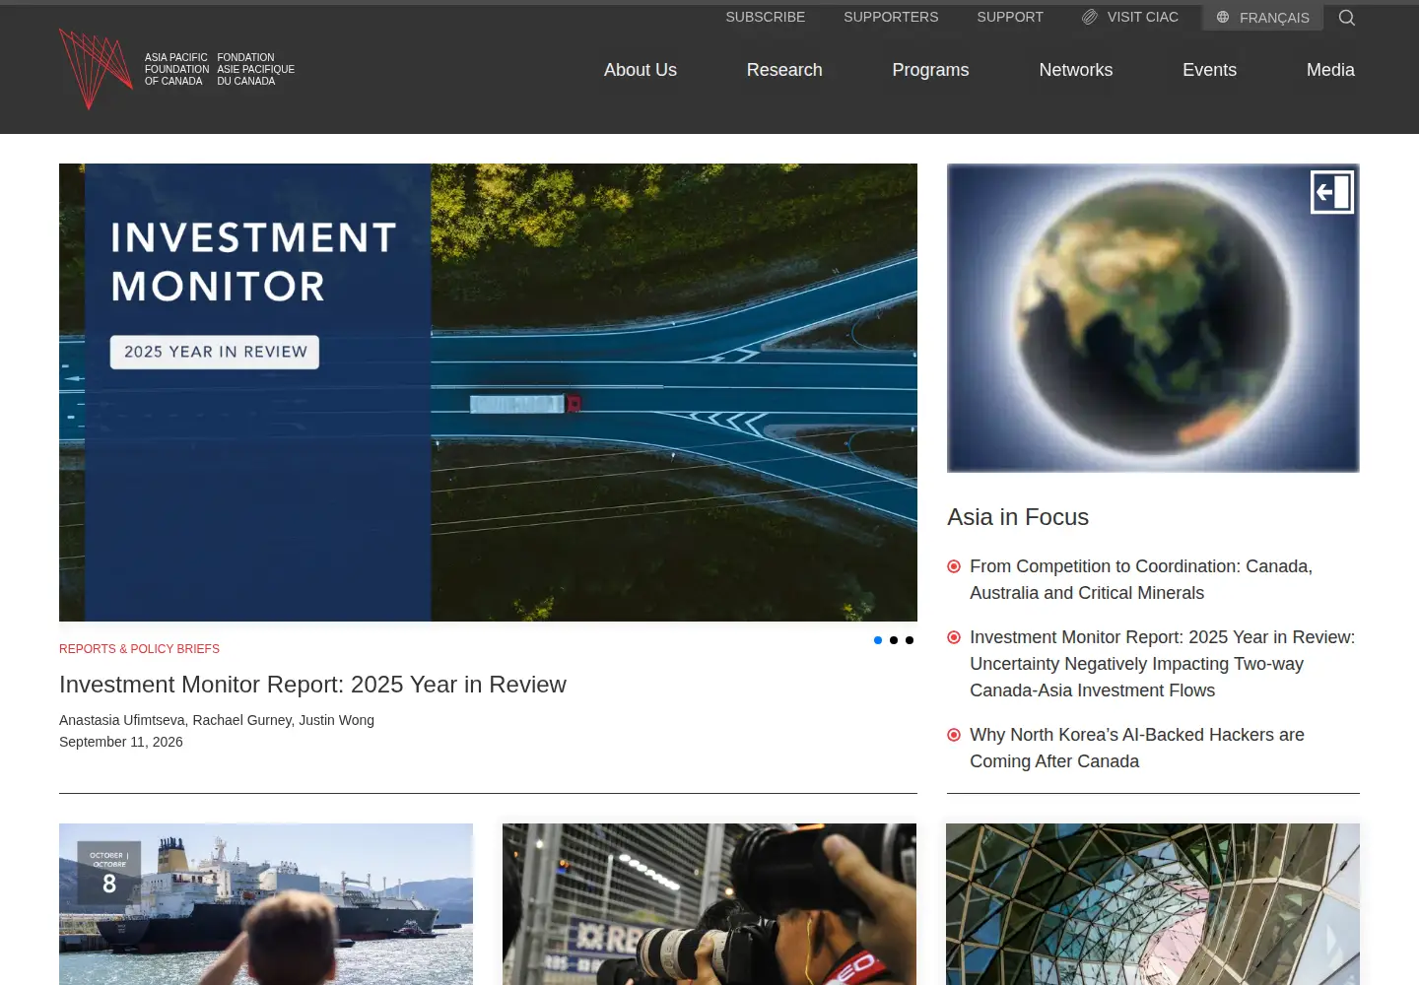Click the collapse arrow icon on globe image
Image resolution: width=1419 pixels, height=985 pixels.
point(1332,192)
